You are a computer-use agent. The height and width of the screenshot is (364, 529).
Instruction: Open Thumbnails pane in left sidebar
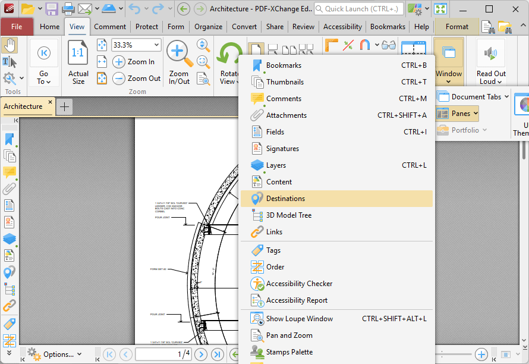10,156
